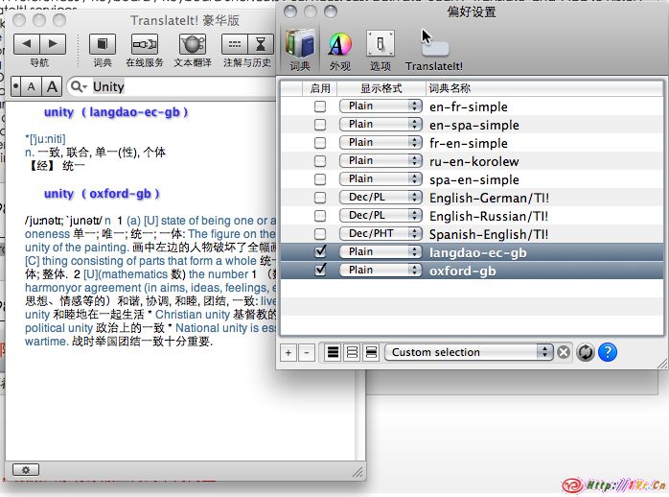Open history via the hourglass icon

click(x=260, y=45)
